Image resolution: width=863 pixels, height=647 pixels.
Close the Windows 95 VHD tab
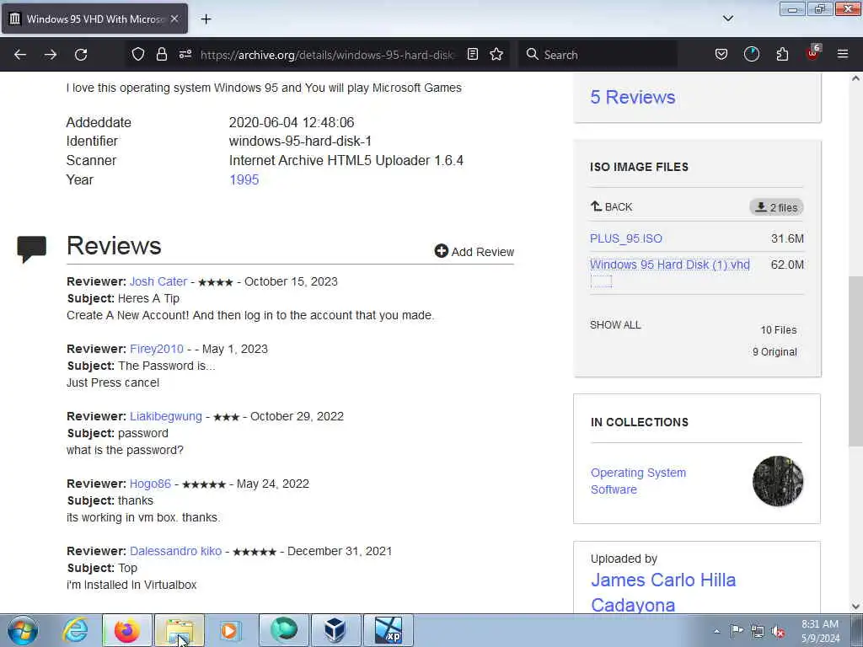click(x=174, y=19)
